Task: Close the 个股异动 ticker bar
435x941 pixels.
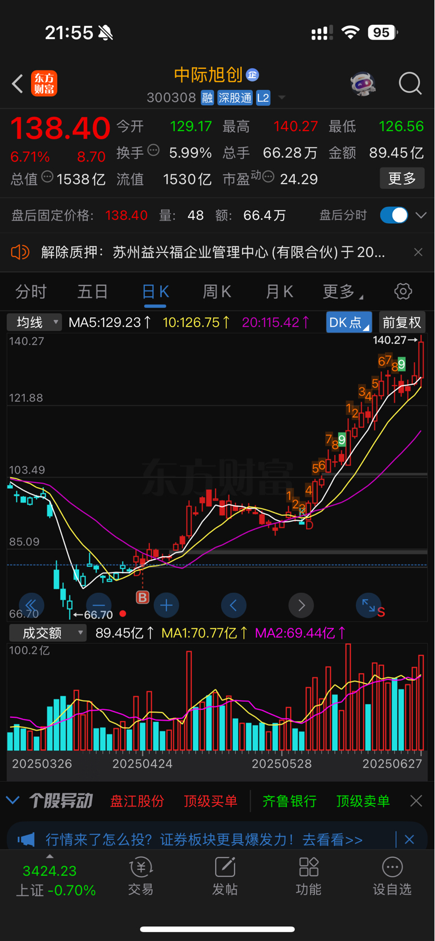Action: tap(416, 800)
